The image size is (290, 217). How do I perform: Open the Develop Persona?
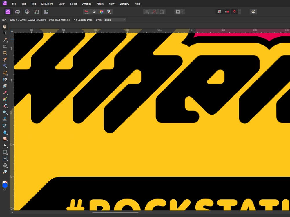click(x=27, y=12)
